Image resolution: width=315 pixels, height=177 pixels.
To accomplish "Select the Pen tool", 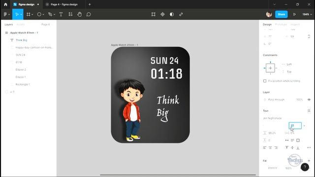I will coord(50,14).
